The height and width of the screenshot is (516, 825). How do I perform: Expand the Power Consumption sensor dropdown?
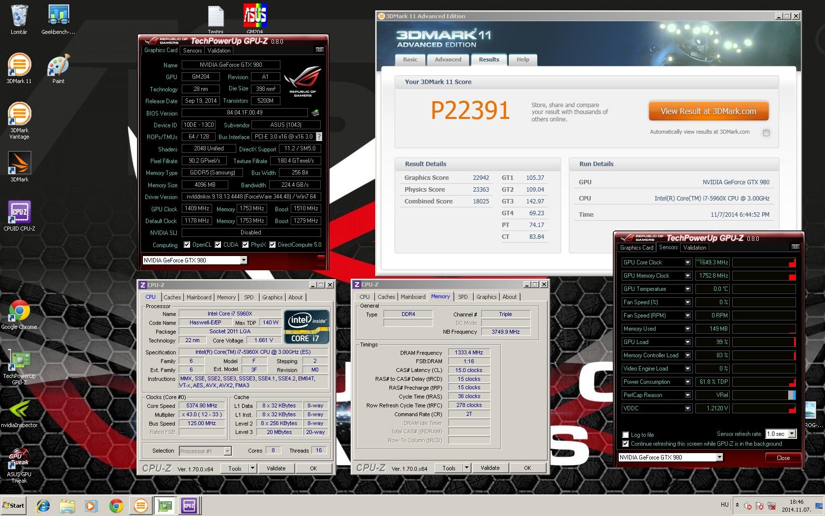[687, 382]
